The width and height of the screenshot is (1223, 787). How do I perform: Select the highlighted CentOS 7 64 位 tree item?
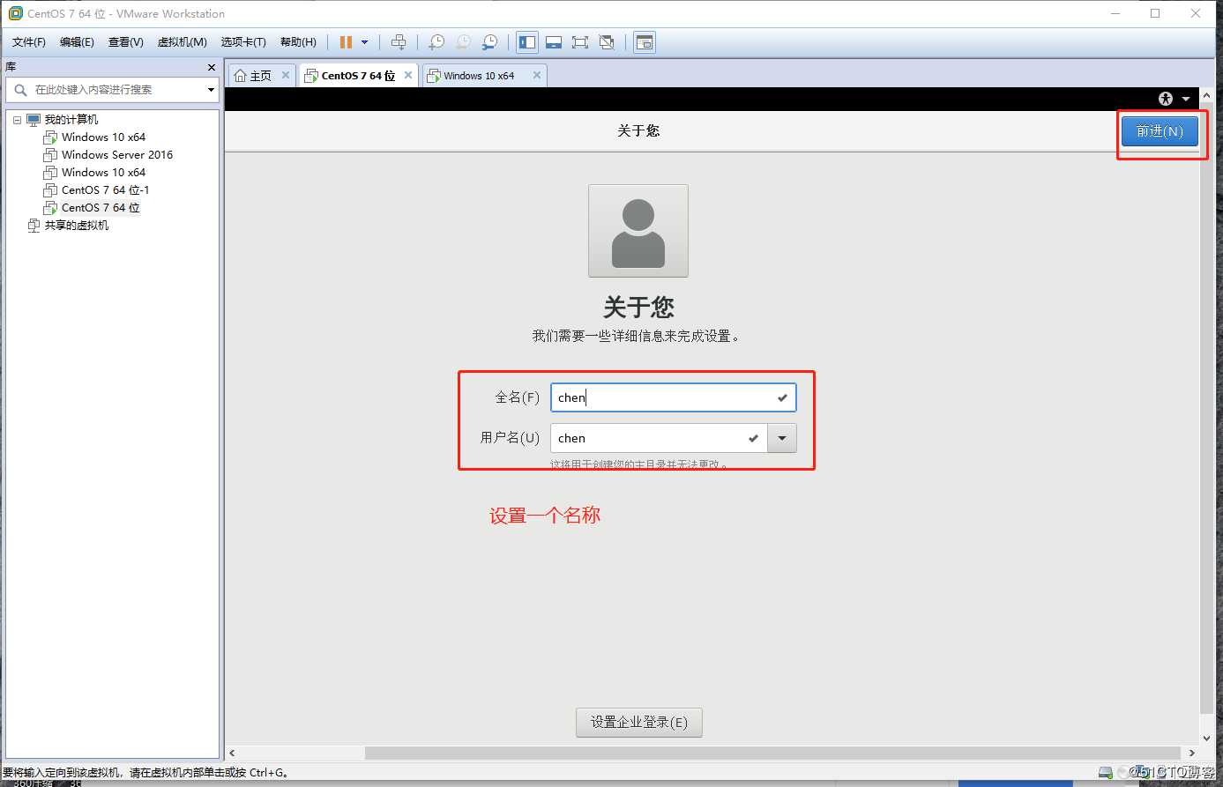[101, 208]
